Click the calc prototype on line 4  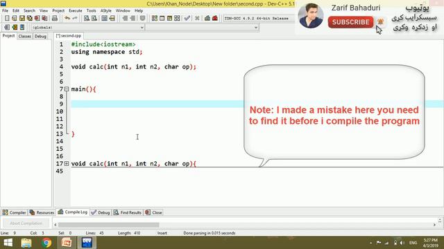pos(134,67)
